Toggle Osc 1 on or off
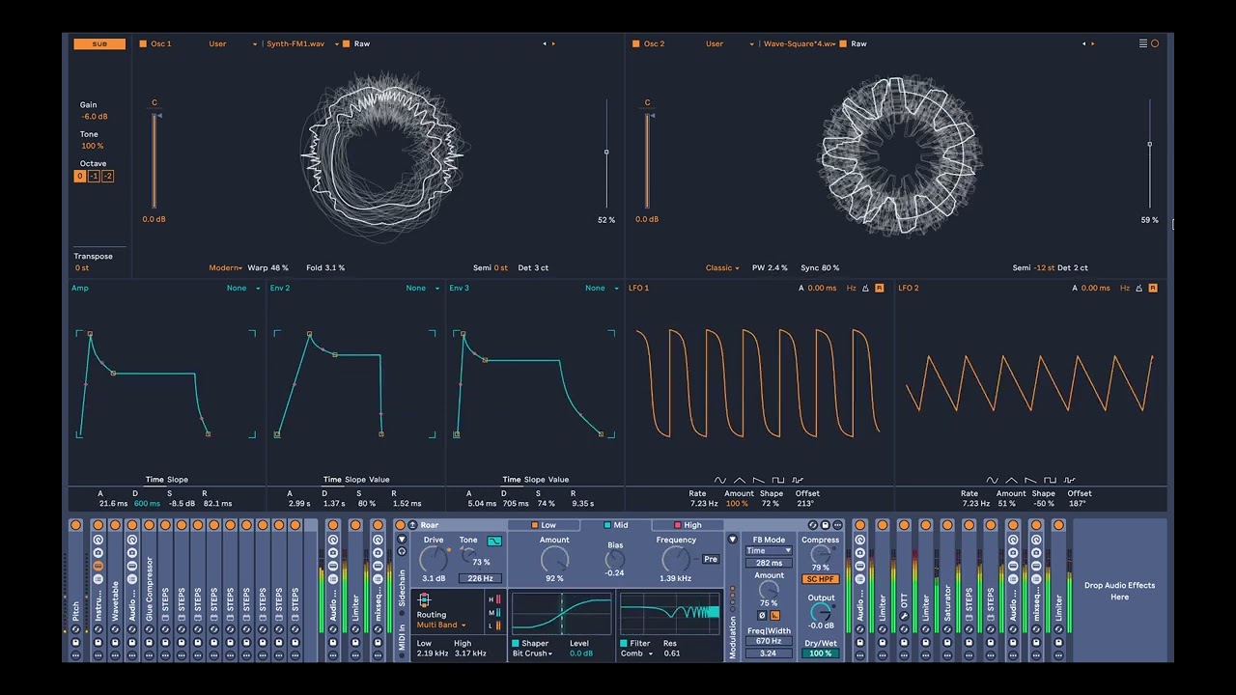 (x=143, y=43)
